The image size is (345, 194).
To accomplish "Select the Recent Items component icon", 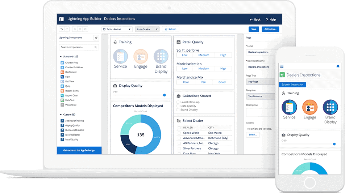I will [62, 91].
